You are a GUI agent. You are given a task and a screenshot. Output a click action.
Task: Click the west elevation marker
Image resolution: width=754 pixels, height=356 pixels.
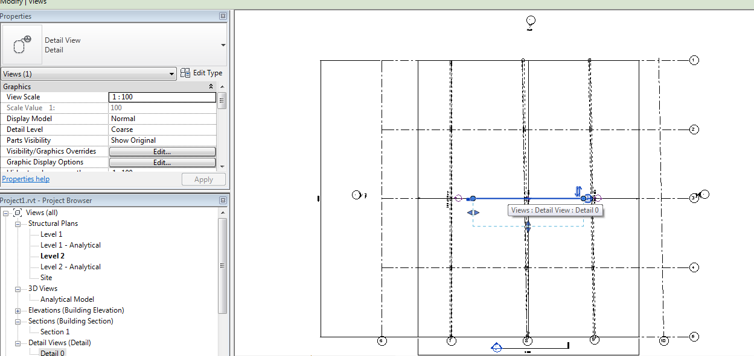pyautogui.click(x=357, y=195)
